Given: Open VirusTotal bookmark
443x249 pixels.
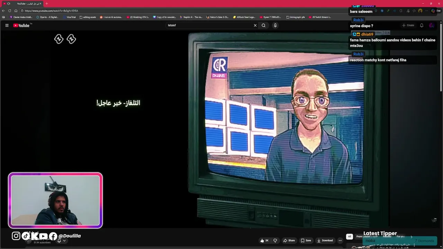Looking at the screenshot, I should pyautogui.click(x=69, y=17).
